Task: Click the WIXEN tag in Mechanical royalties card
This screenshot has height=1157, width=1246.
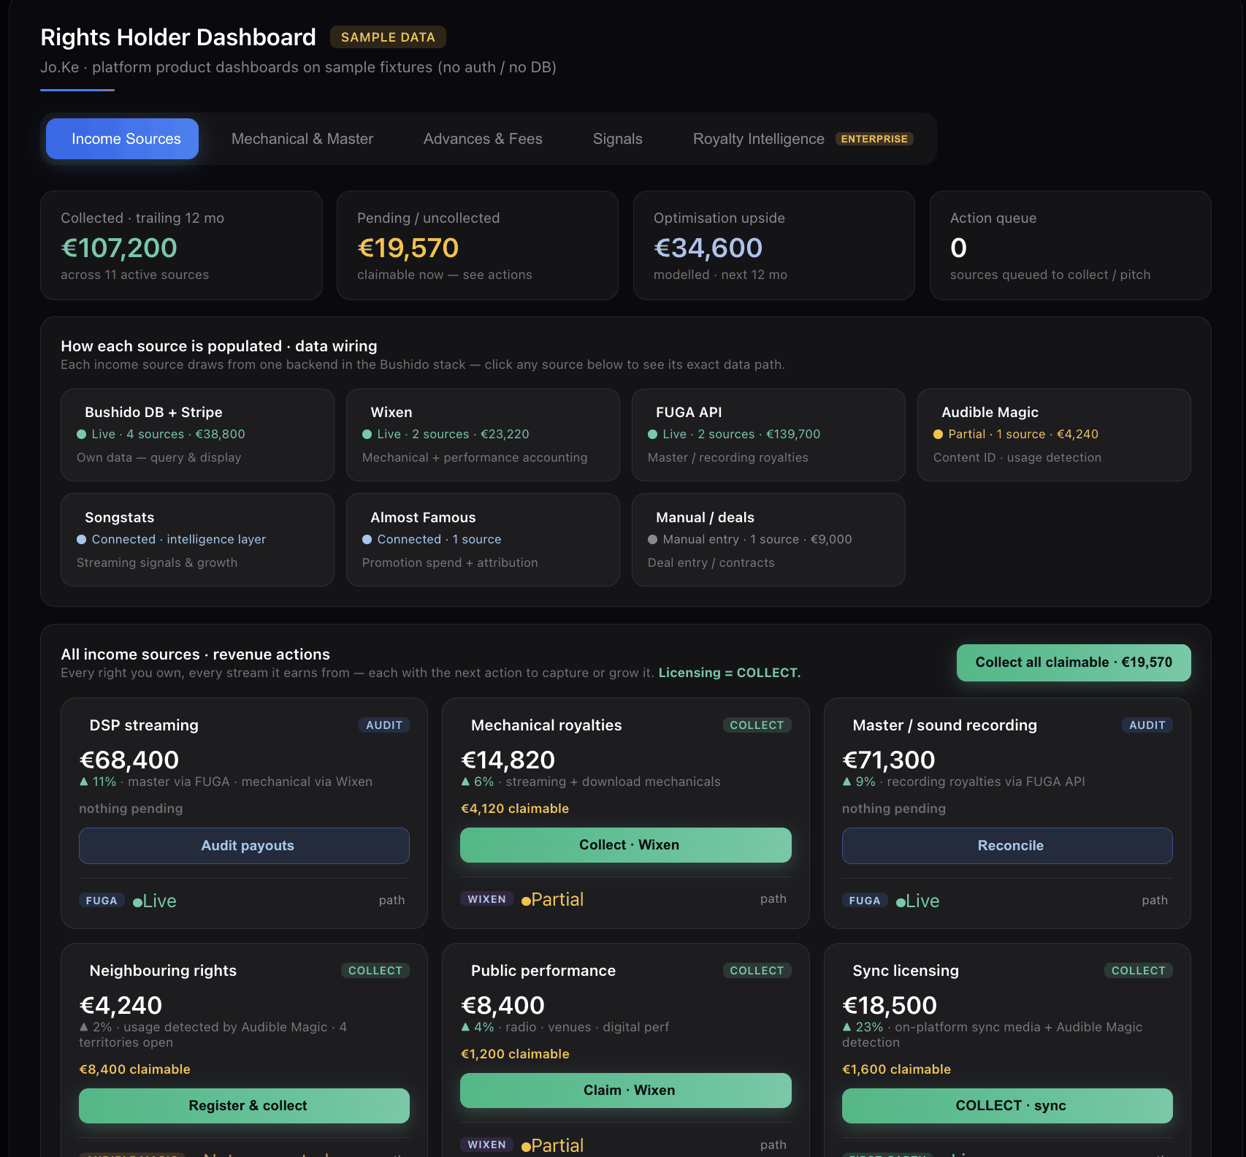Action: pyautogui.click(x=486, y=899)
